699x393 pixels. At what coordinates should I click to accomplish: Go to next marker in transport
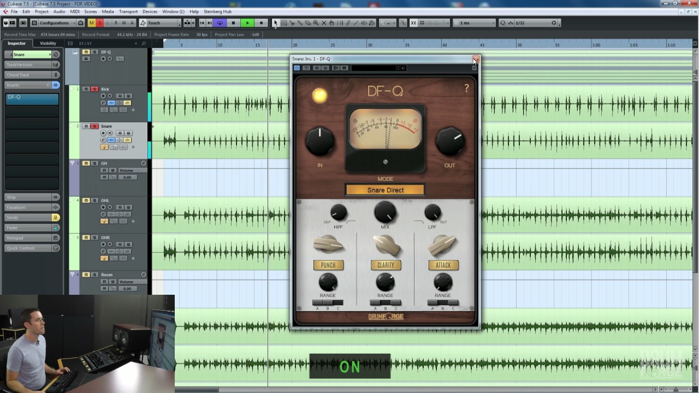[x=209, y=23]
